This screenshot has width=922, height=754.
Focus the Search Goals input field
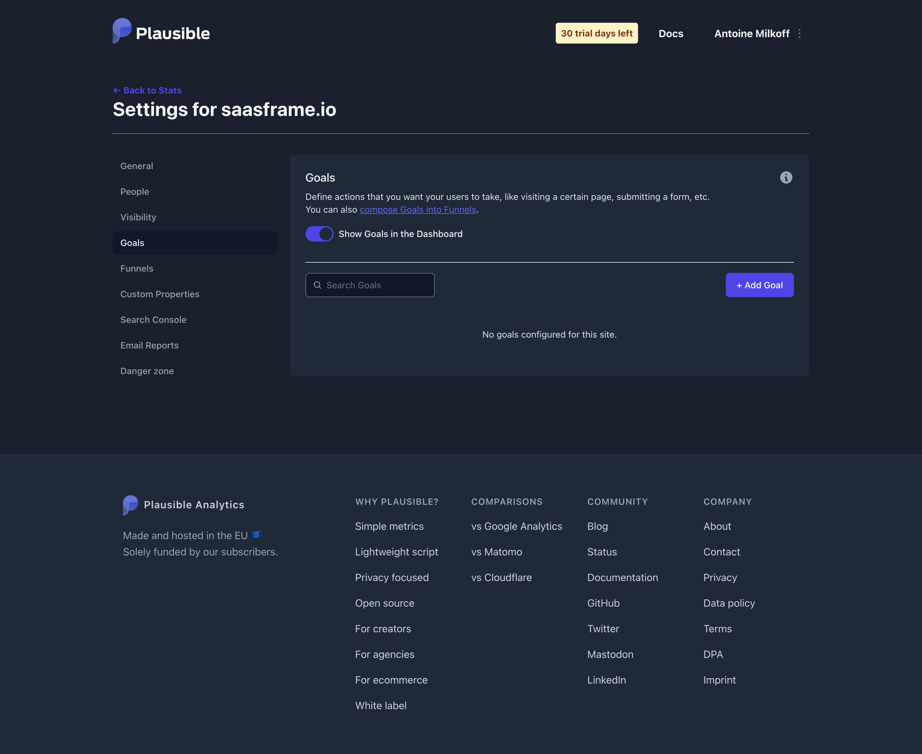tap(370, 285)
